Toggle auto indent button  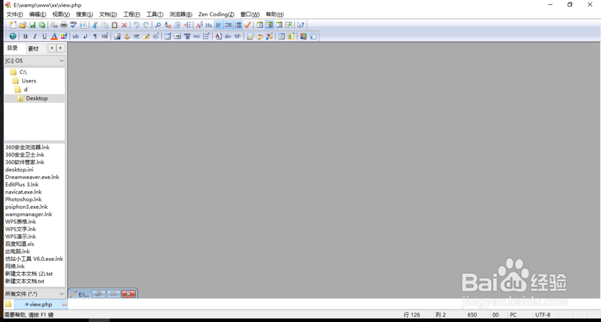pyautogui.click(x=228, y=25)
